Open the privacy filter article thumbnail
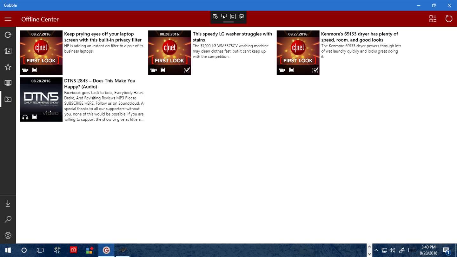The height and width of the screenshot is (257, 457). [x=41, y=53]
